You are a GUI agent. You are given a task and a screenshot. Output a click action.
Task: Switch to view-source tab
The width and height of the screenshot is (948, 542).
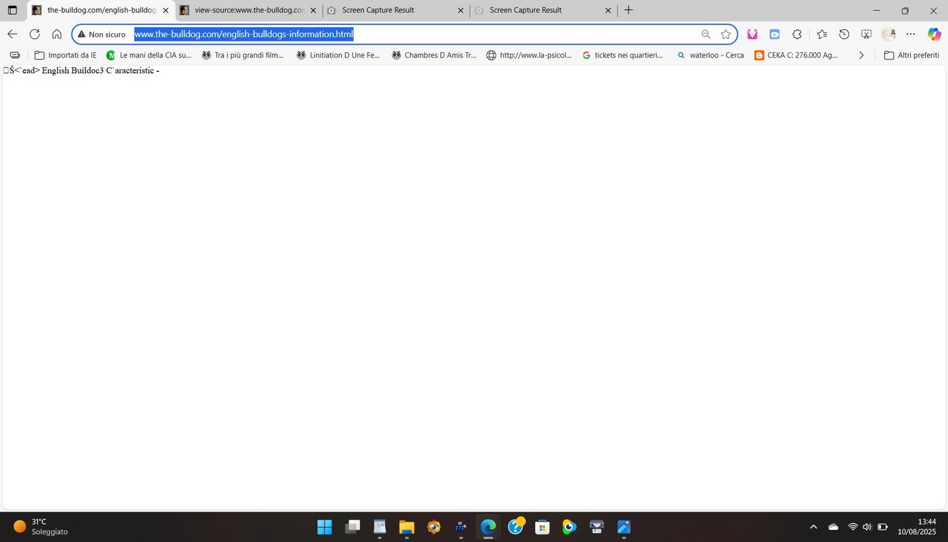pos(248,10)
